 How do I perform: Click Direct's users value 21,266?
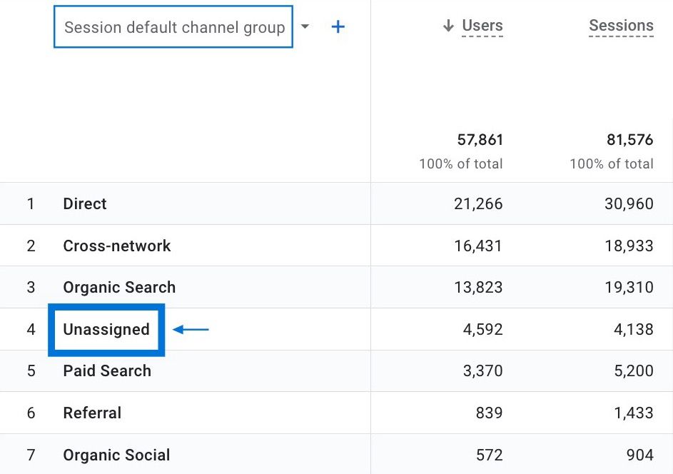click(x=478, y=203)
